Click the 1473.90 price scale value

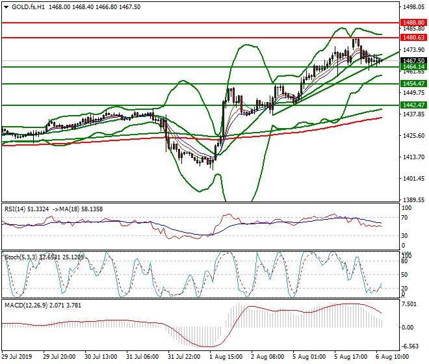coord(413,50)
